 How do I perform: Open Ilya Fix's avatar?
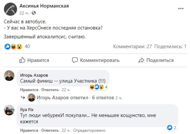click(9, 110)
